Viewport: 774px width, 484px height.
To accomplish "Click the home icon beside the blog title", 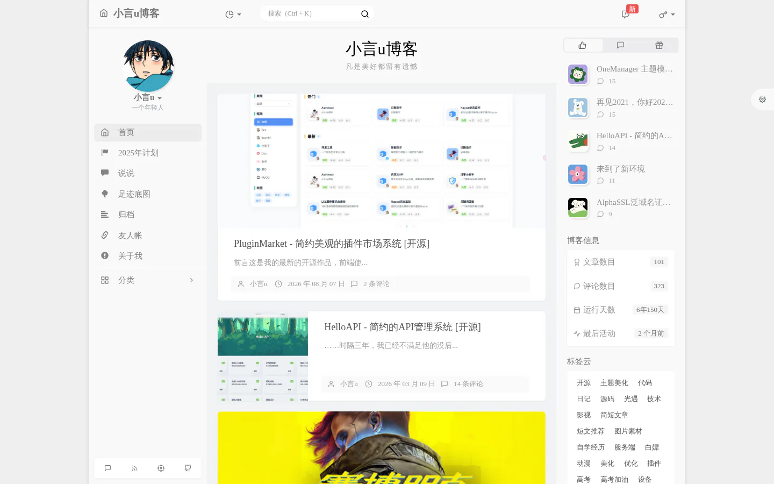I will point(104,13).
